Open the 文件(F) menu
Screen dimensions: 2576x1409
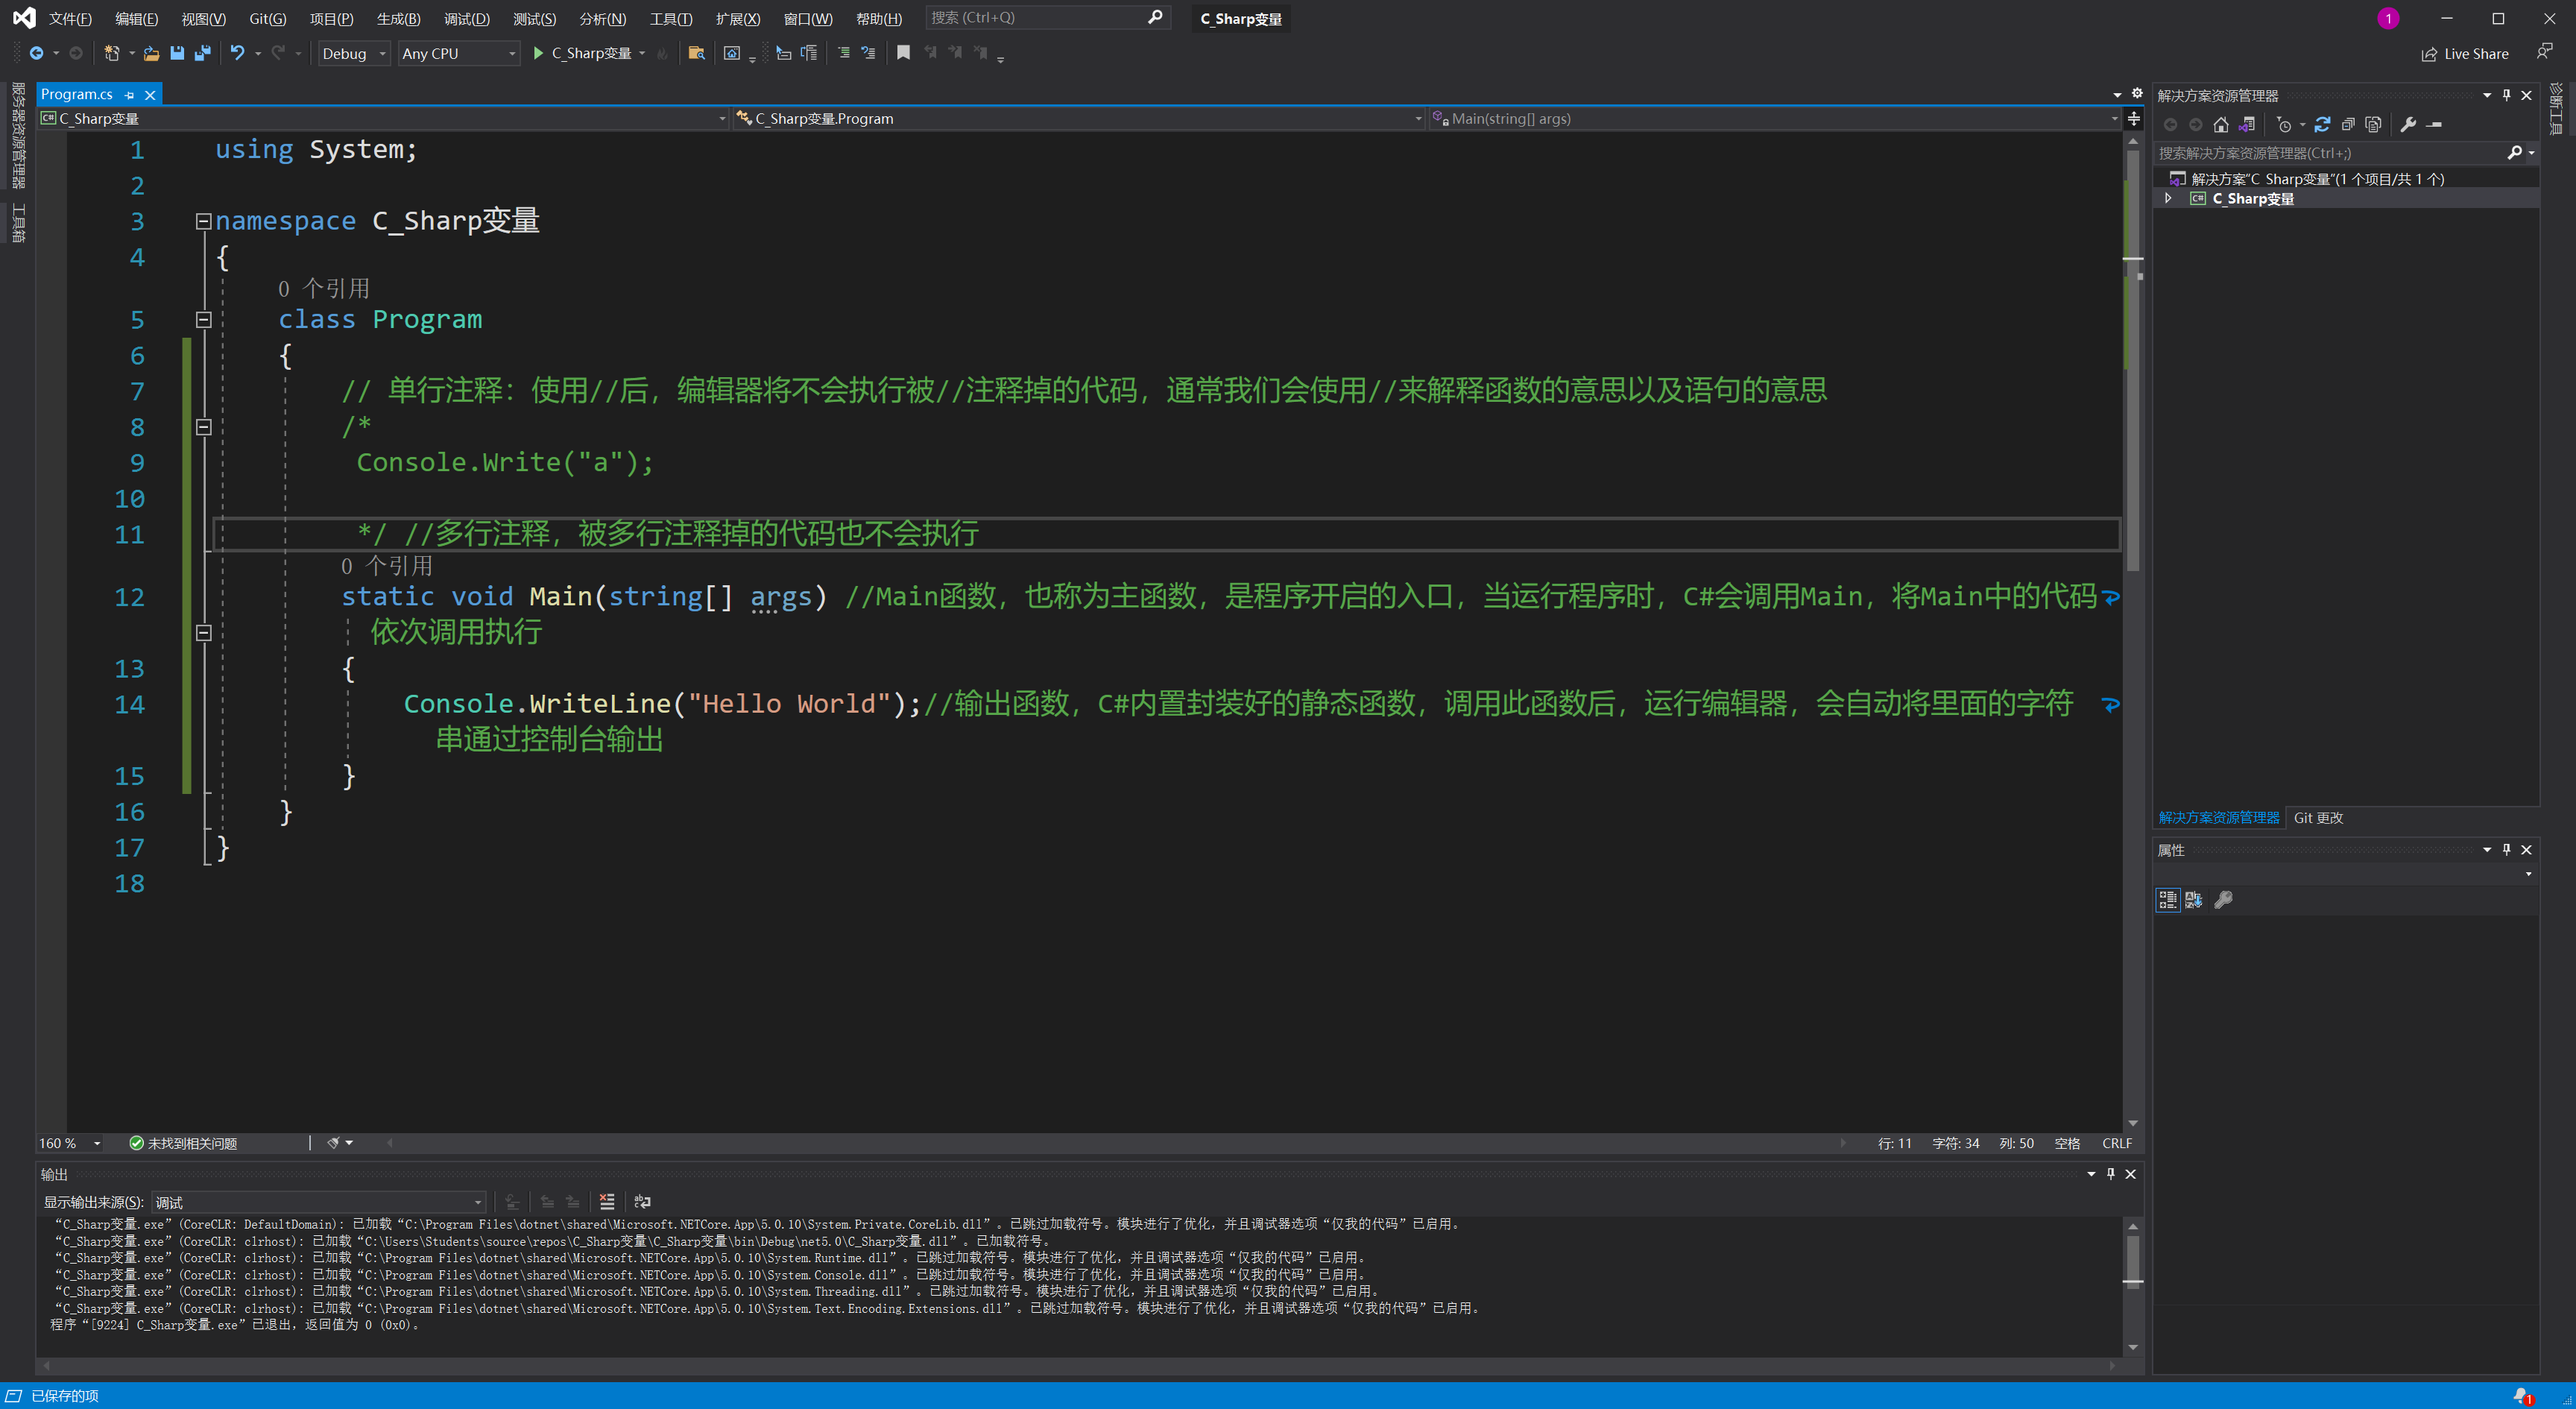pos(70,19)
